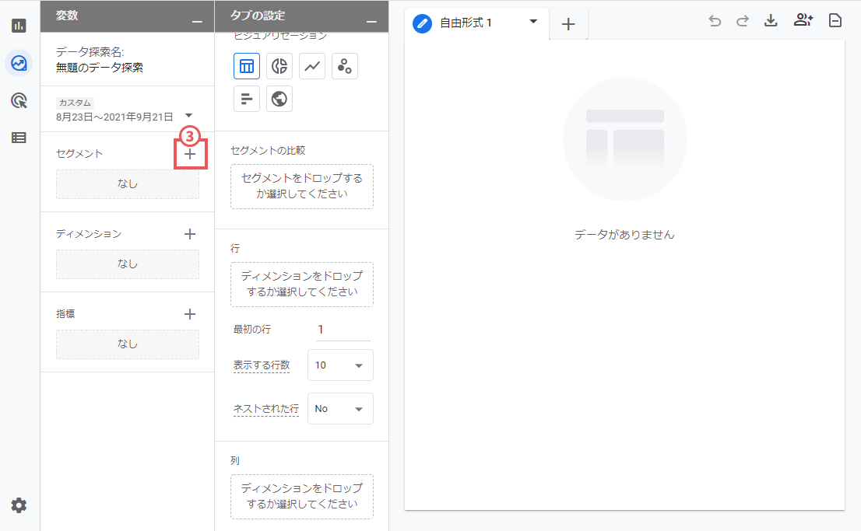Click the ネストされた行 label

click(266, 409)
